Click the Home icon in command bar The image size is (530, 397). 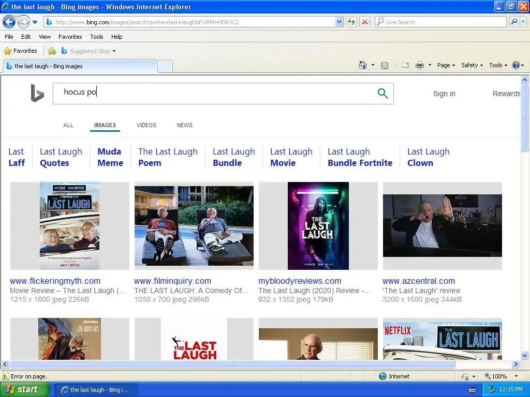pyautogui.click(x=363, y=65)
